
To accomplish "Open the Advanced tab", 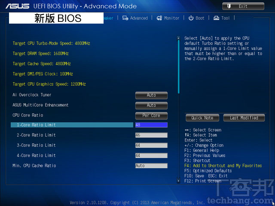I will (x=135, y=18).
